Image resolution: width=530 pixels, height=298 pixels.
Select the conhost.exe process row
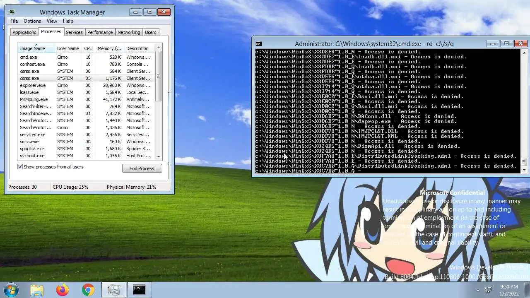pos(86,64)
